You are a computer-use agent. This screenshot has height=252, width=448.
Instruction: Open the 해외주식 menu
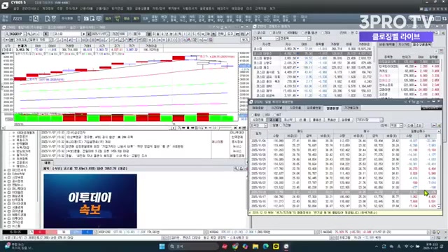[223, 8]
